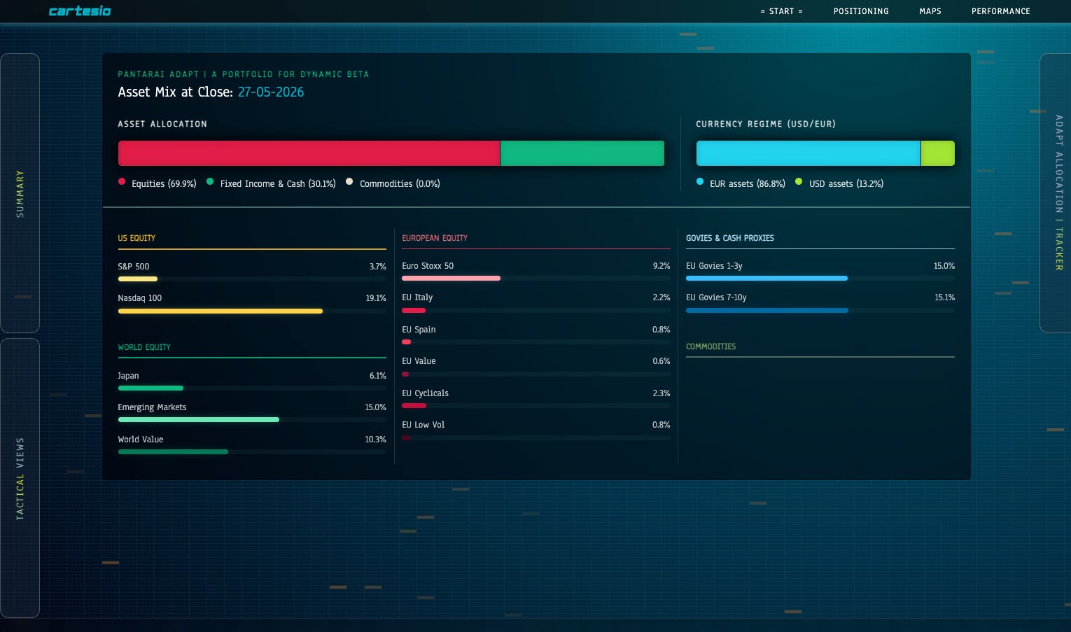Click the EUROPEAN EQUITY section heading

click(x=435, y=238)
